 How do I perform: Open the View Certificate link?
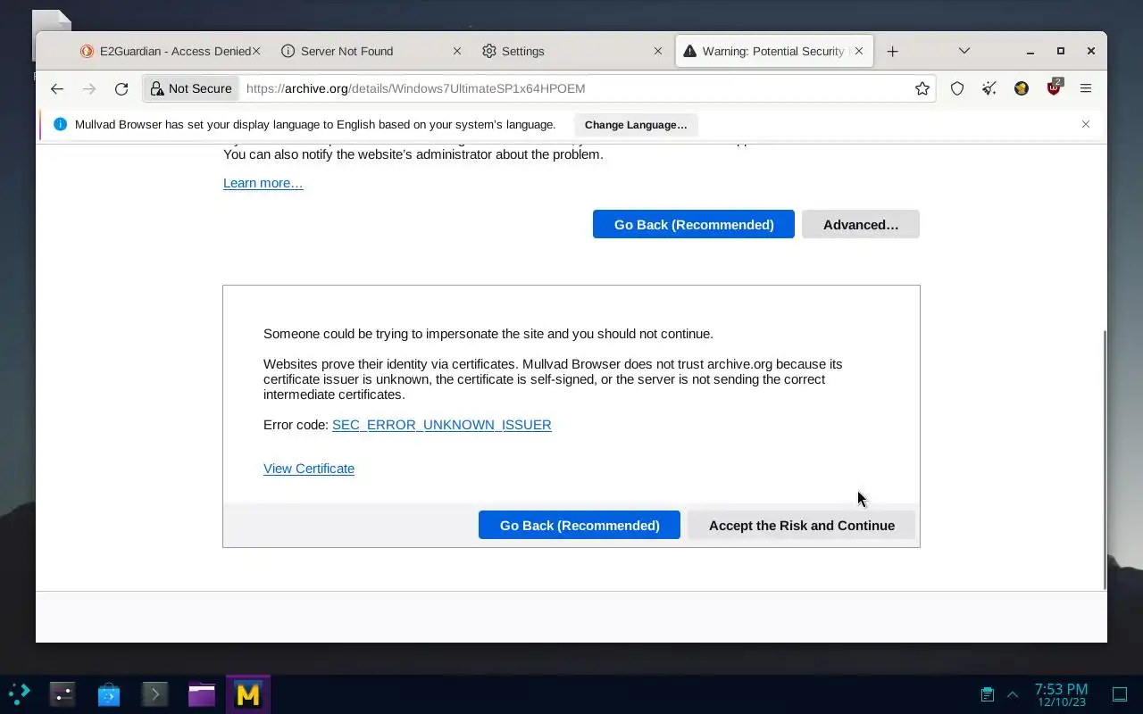pyautogui.click(x=309, y=469)
